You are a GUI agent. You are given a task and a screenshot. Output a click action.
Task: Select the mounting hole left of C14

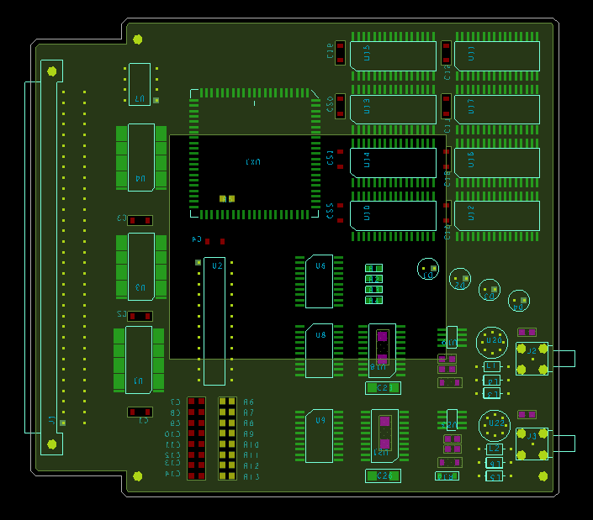point(138,476)
